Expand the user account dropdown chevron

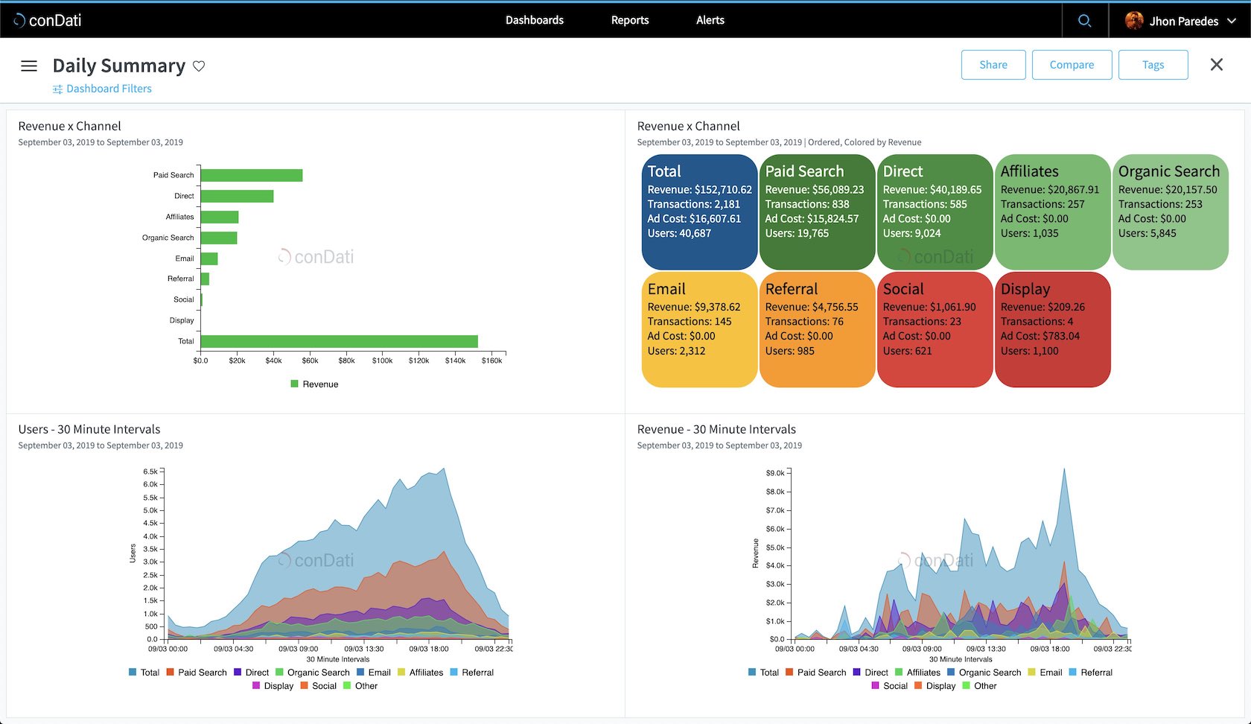1232,21
